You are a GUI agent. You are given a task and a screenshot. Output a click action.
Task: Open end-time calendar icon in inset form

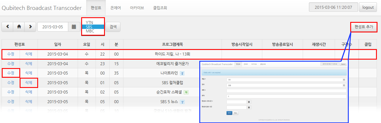coord(249,107)
